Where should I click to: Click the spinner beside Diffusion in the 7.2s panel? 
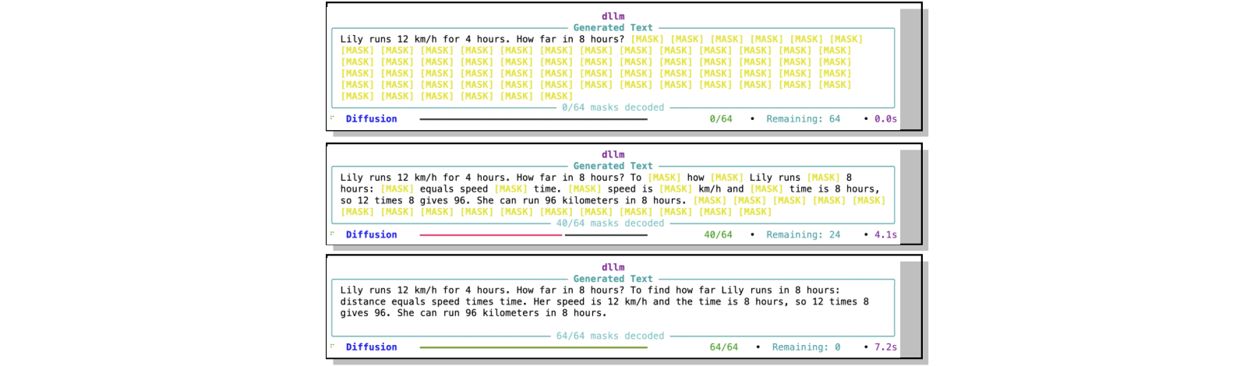pyautogui.click(x=332, y=346)
